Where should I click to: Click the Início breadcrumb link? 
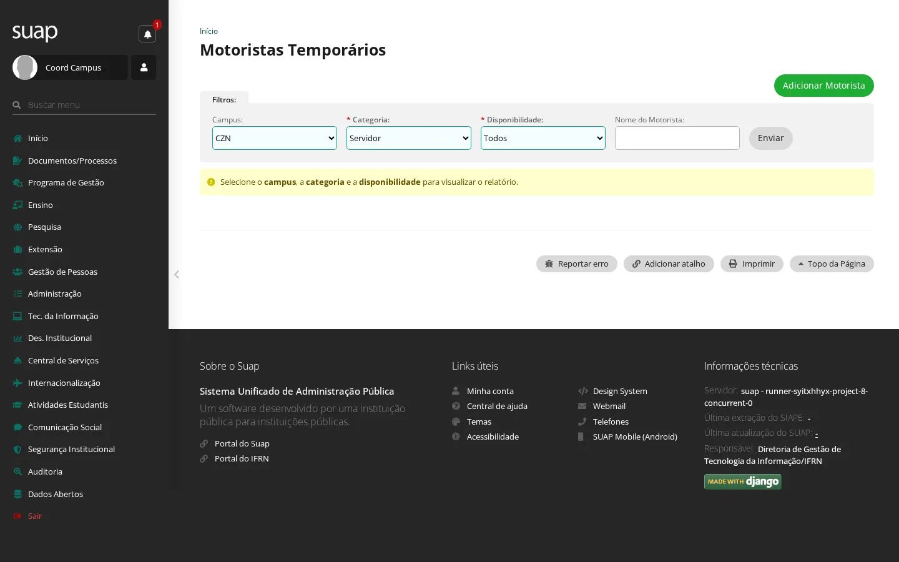click(x=209, y=31)
